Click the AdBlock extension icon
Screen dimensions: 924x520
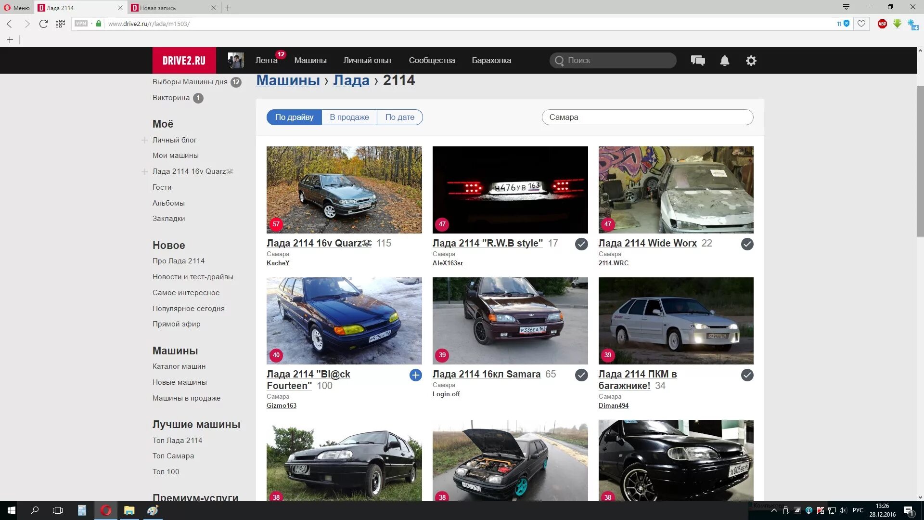(882, 24)
